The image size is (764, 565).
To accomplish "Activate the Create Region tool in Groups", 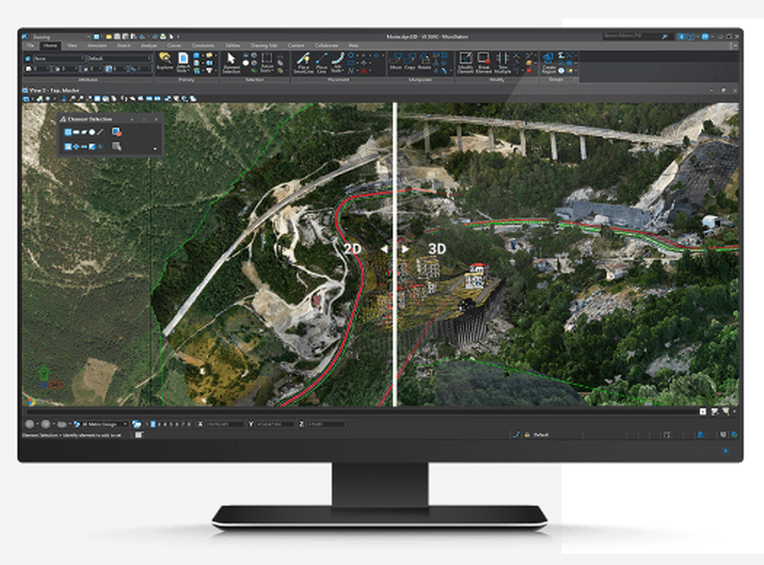I will 548,57.
